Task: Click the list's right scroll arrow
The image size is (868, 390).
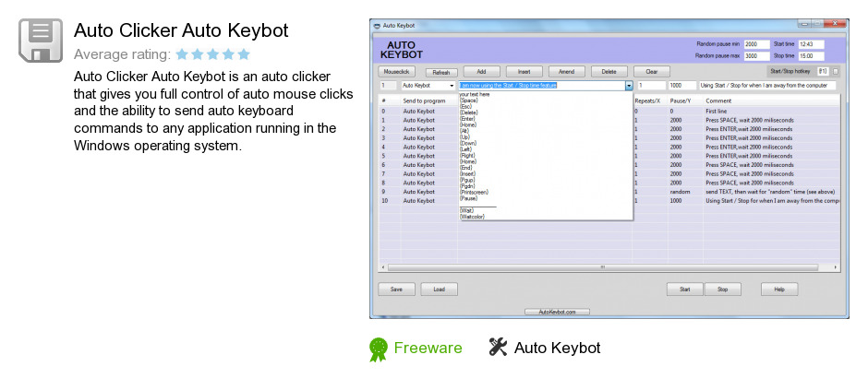Action: pyautogui.click(x=836, y=267)
